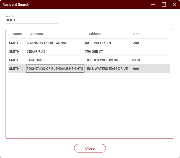Click the 5011 VALLEY LN address
Screen dimensions: 180x158
[98, 43]
